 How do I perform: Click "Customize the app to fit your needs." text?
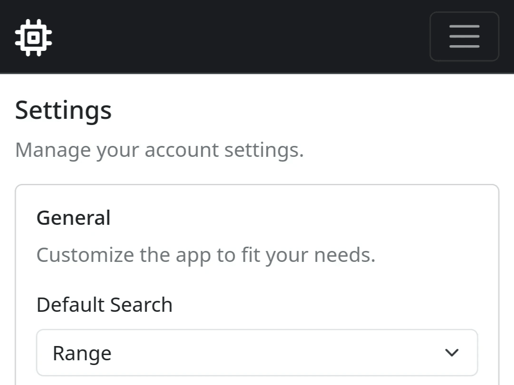point(206,255)
